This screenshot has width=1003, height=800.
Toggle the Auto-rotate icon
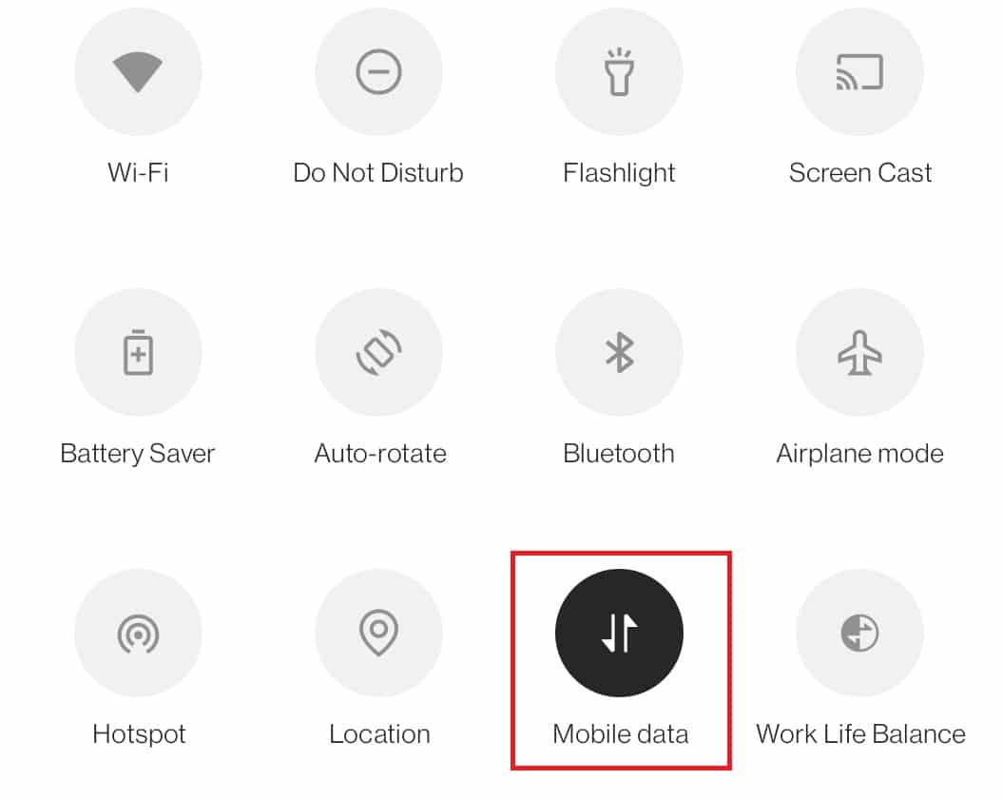click(378, 352)
